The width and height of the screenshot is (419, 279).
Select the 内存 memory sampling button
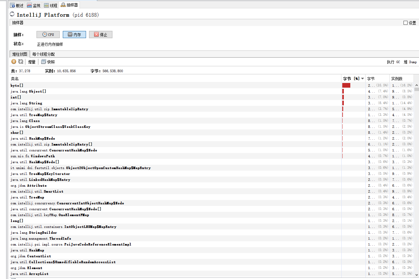point(74,35)
